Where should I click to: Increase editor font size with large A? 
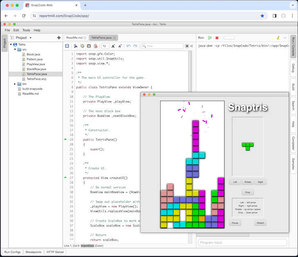click(113, 46)
